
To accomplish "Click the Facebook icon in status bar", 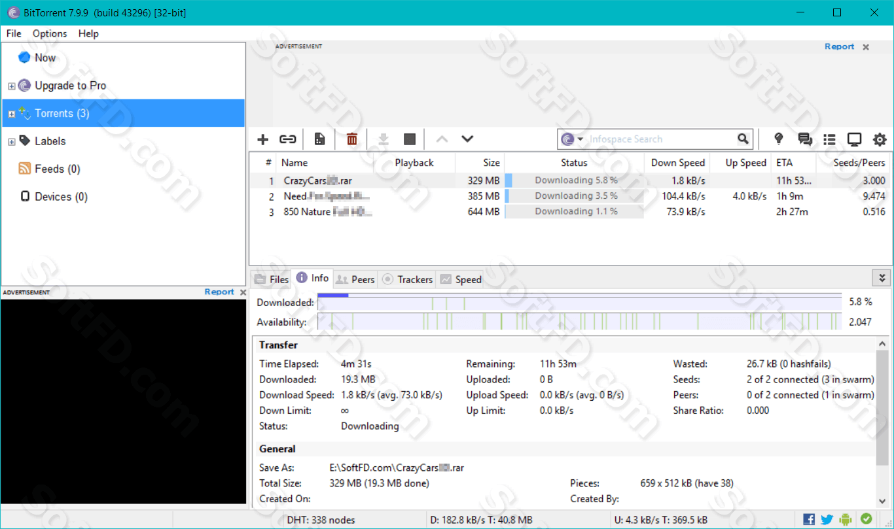I will [x=810, y=519].
